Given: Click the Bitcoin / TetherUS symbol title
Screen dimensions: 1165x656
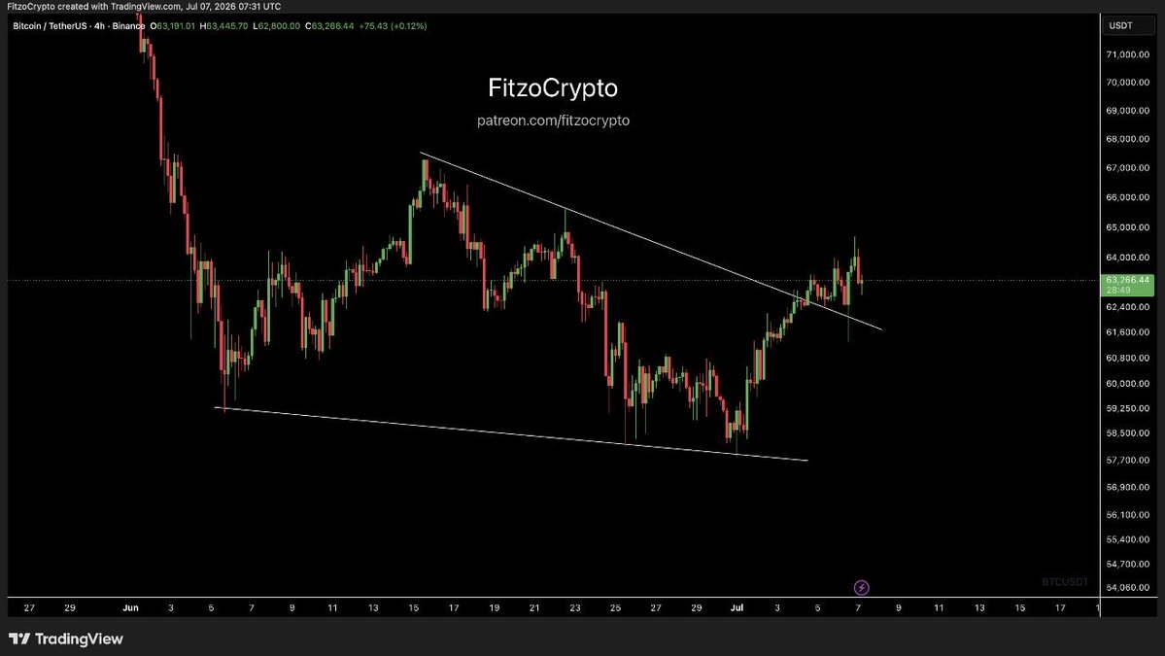Looking at the screenshot, I should pyautogui.click(x=79, y=26).
